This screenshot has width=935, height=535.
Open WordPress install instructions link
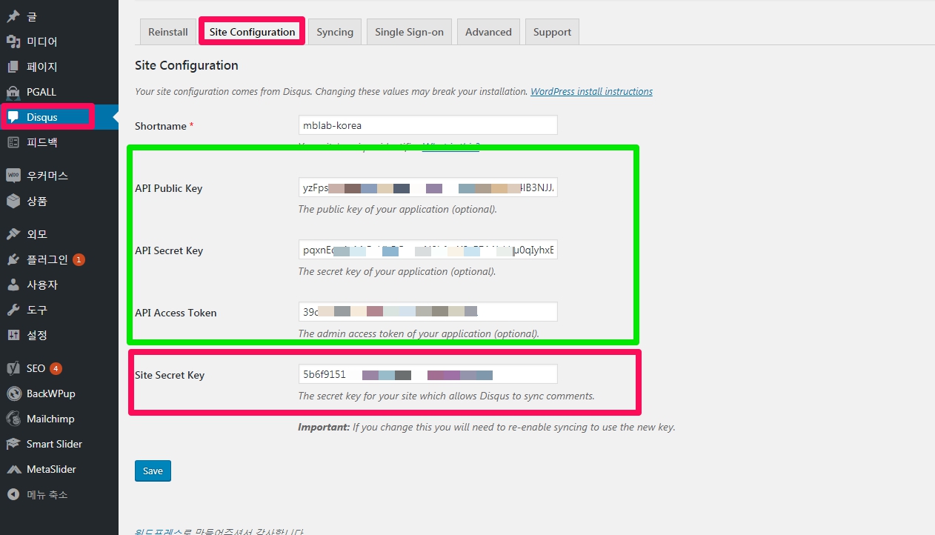coord(591,92)
